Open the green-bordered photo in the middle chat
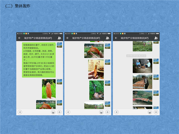 96,90
